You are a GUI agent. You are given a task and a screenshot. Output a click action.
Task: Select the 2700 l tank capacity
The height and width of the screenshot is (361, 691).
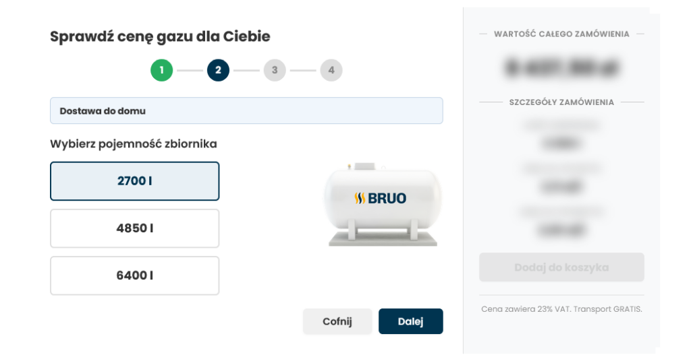coord(135,181)
